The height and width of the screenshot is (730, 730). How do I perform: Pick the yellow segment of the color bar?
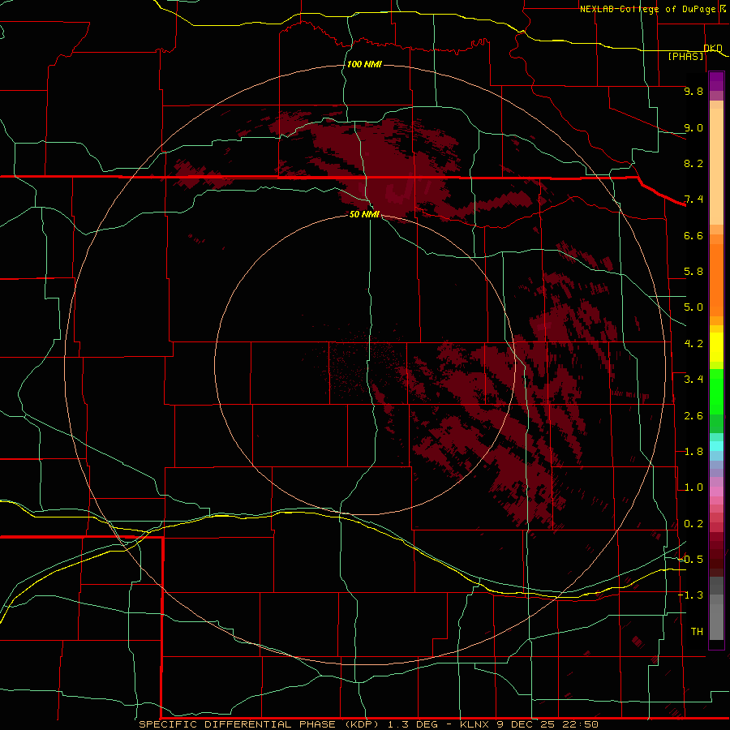click(x=716, y=347)
